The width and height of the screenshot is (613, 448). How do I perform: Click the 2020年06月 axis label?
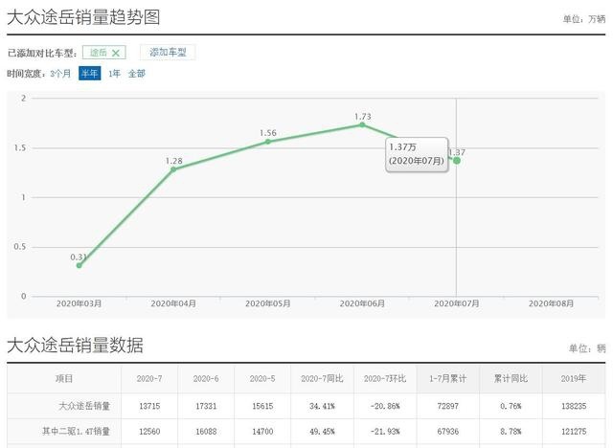point(362,303)
